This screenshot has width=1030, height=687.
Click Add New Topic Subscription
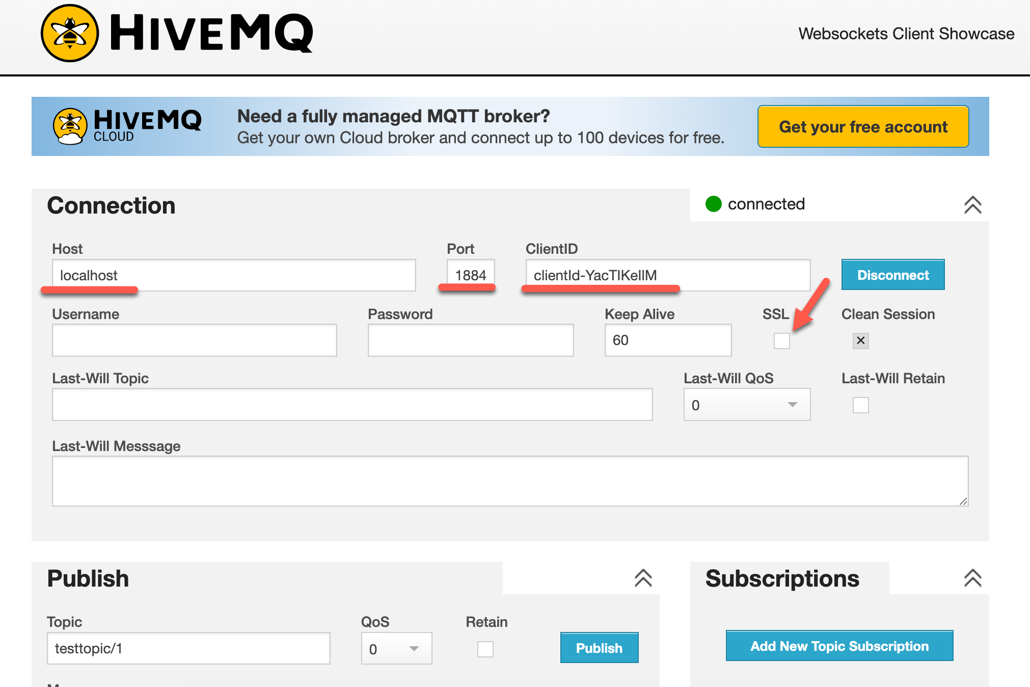pos(839,646)
